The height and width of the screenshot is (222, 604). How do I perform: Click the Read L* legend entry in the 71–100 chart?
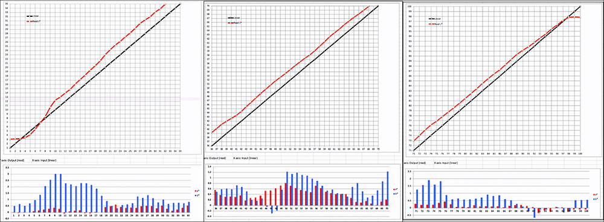coord(435,24)
